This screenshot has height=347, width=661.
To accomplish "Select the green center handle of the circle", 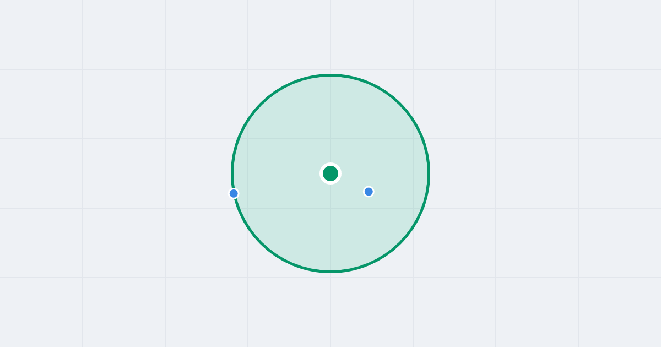I will 330,173.
